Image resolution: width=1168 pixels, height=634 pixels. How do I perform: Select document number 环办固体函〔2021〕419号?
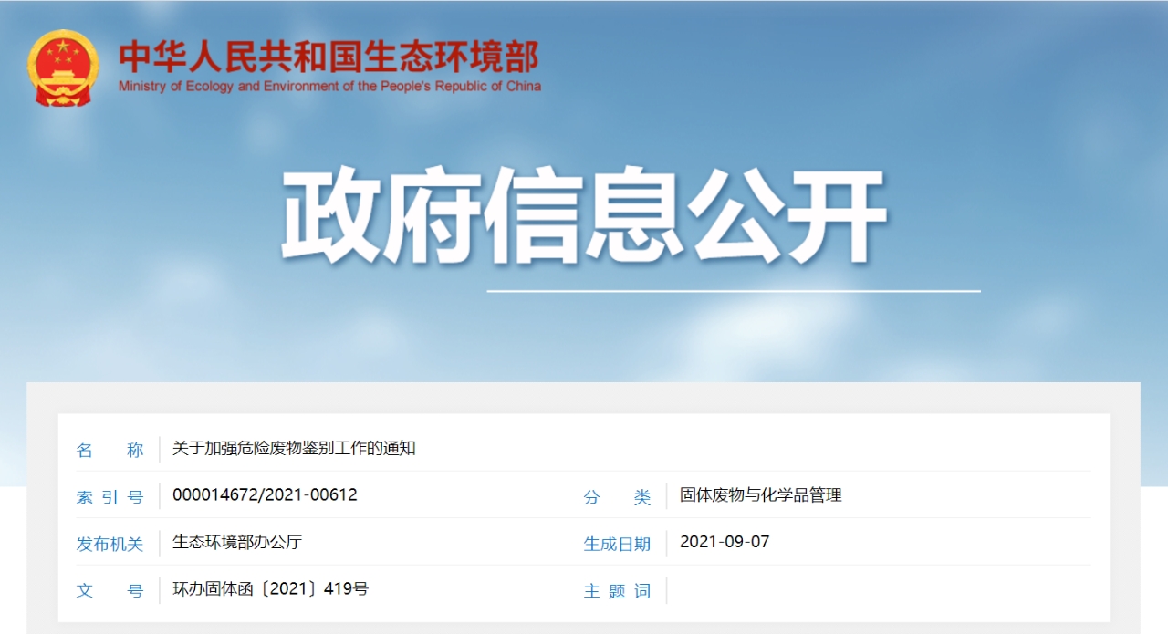coord(270,589)
